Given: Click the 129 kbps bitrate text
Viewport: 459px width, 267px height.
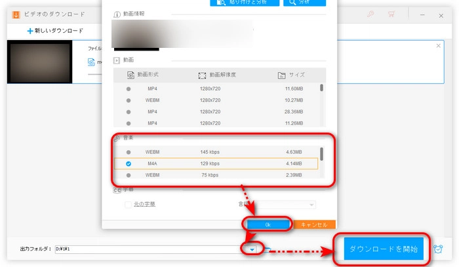Looking at the screenshot, I should [210, 163].
